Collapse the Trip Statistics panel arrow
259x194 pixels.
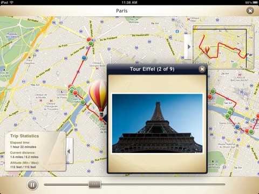tap(69, 151)
